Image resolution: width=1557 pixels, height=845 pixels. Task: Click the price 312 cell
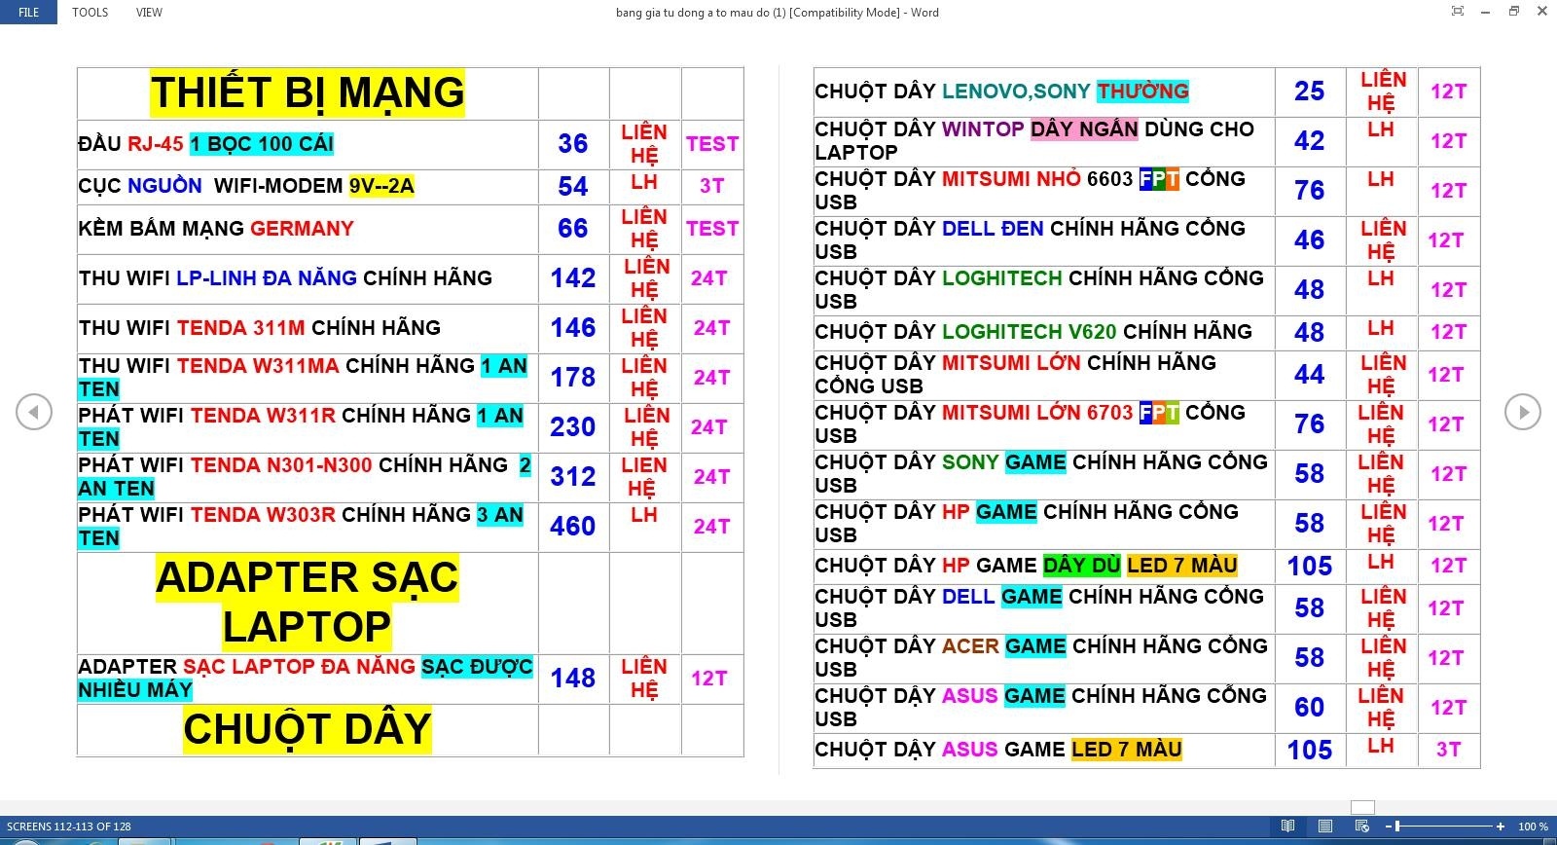pos(573,477)
